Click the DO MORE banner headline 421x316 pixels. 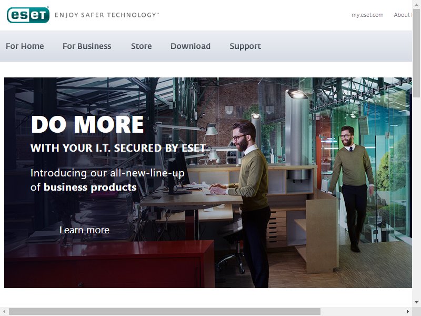(87, 124)
